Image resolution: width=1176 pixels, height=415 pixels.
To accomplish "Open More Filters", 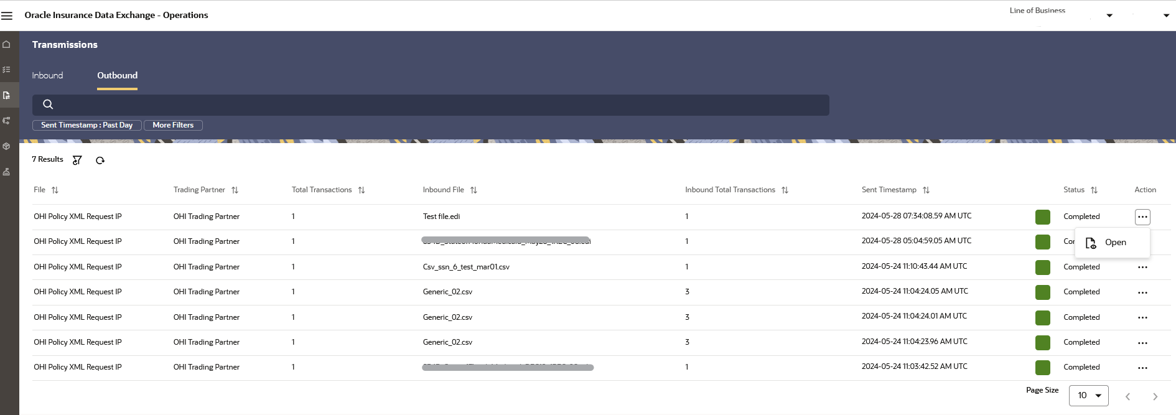I will tap(173, 125).
